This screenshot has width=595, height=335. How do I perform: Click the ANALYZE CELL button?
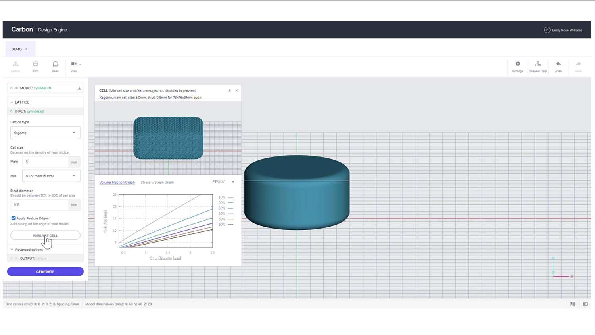click(45, 235)
